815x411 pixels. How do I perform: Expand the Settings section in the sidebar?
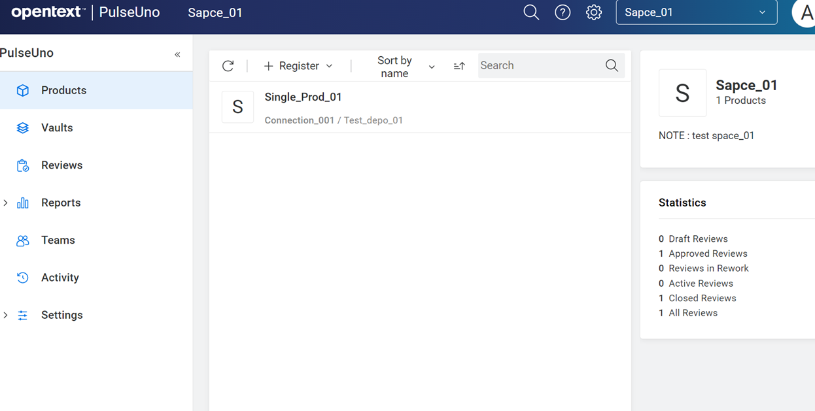pos(6,316)
